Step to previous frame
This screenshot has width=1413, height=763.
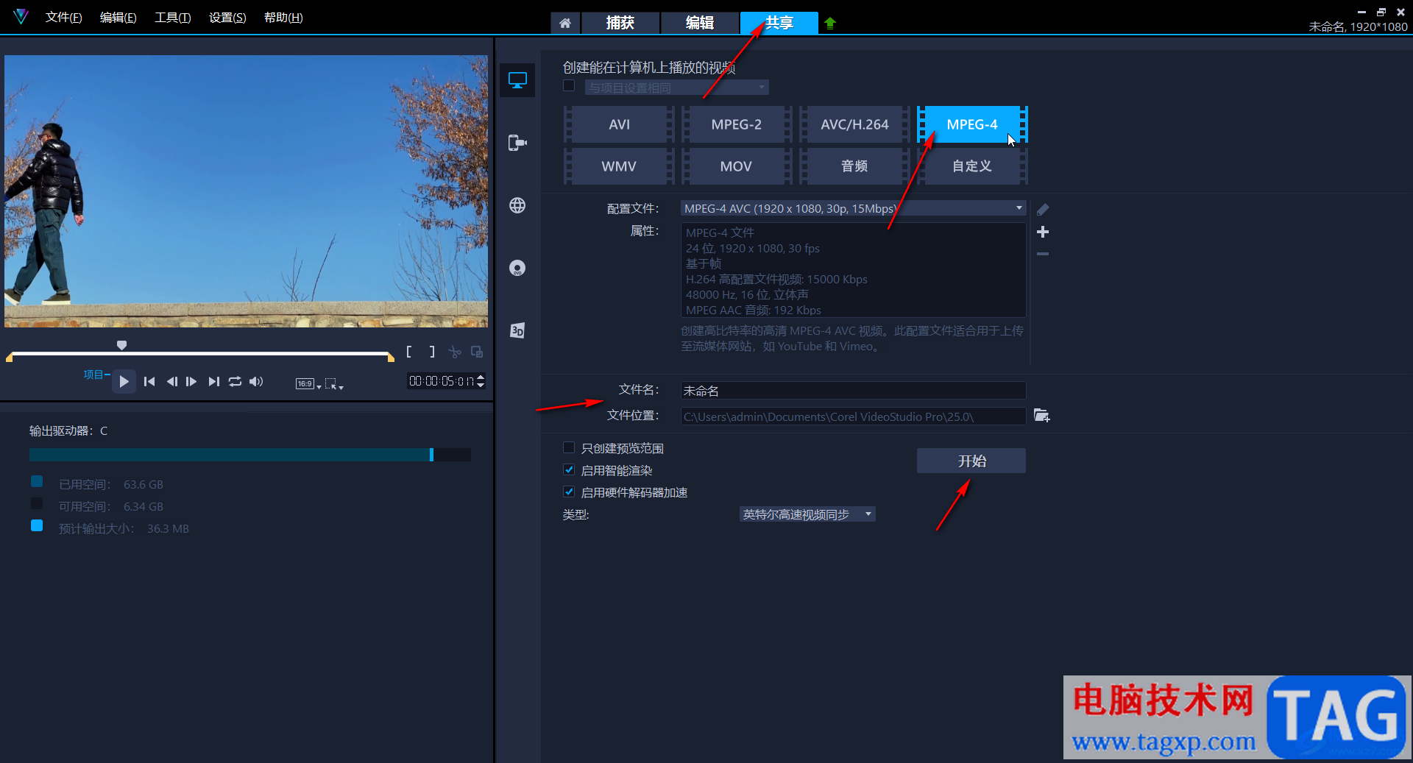pyautogui.click(x=171, y=381)
